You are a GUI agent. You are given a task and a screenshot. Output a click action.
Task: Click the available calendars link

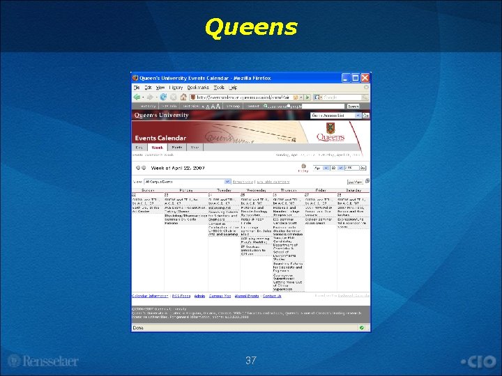(273, 182)
